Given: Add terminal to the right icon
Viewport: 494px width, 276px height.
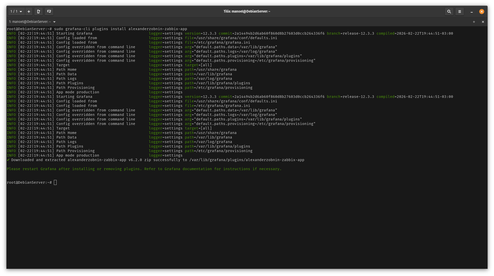Looking at the screenshot, I should coord(39,12).
